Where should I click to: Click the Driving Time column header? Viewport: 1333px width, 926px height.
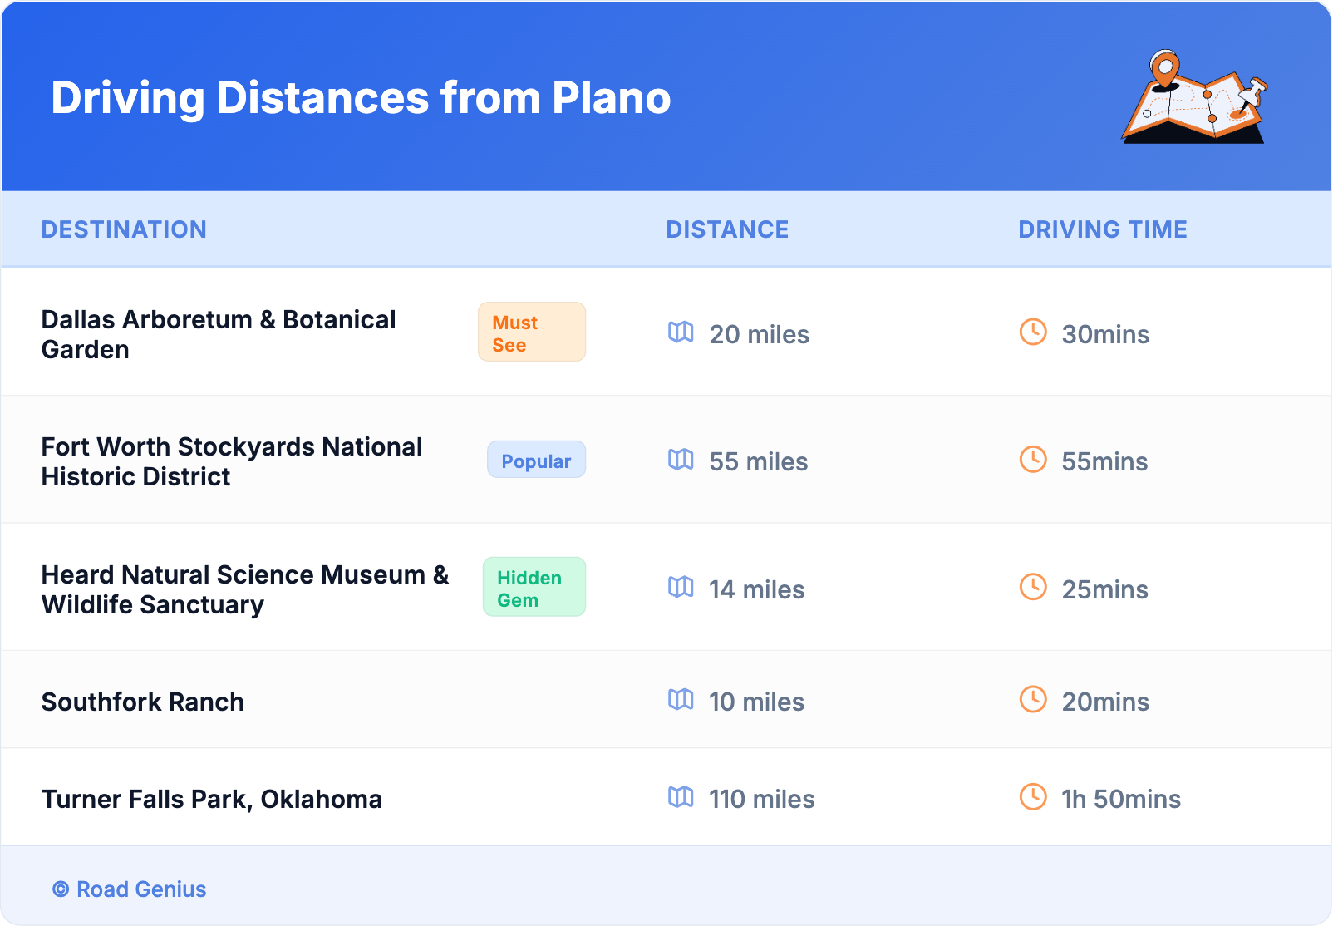pyautogui.click(x=1103, y=229)
